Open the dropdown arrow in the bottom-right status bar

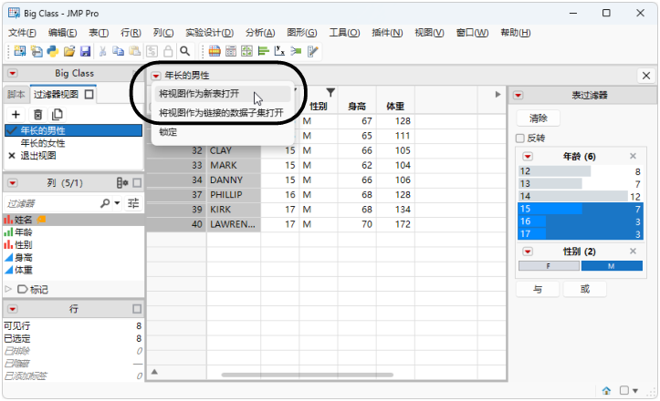[635, 390]
